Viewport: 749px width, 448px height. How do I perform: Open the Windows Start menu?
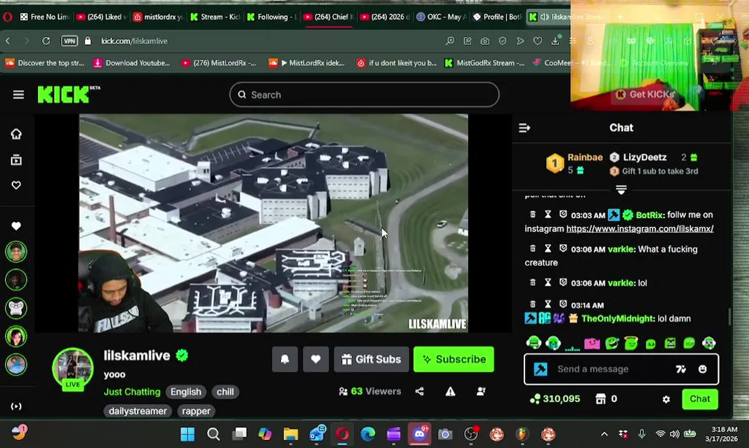tap(187, 434)
